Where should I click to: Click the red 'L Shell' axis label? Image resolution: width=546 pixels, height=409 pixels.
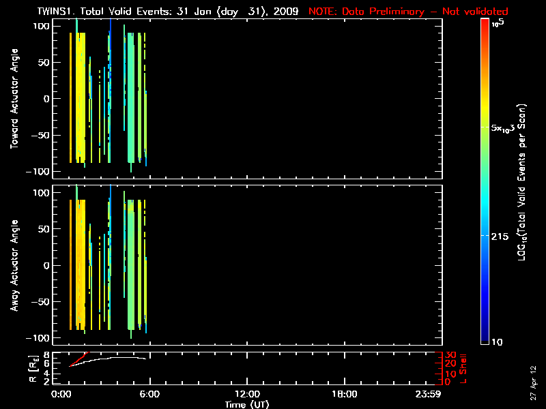(464, 367)
